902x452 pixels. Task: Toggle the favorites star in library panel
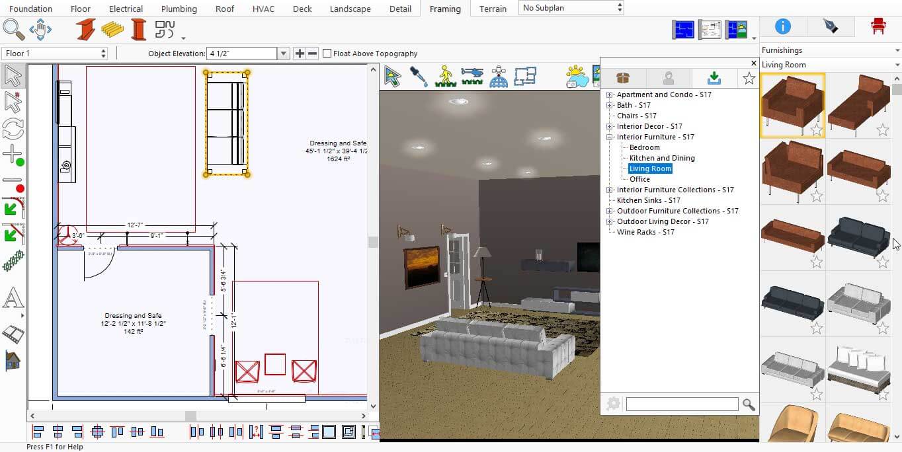click(x=749, y=79)
